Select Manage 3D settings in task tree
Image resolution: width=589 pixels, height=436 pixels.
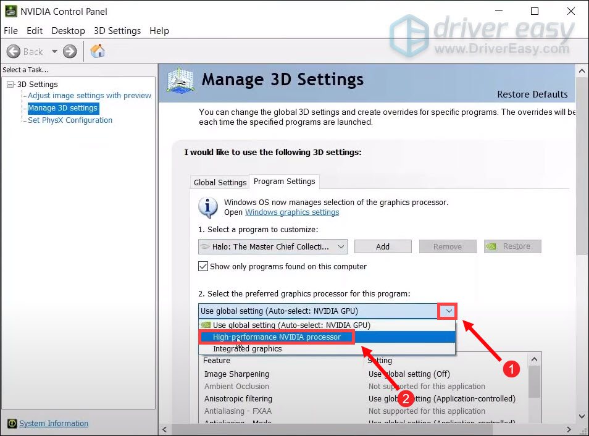click(63, 108)
